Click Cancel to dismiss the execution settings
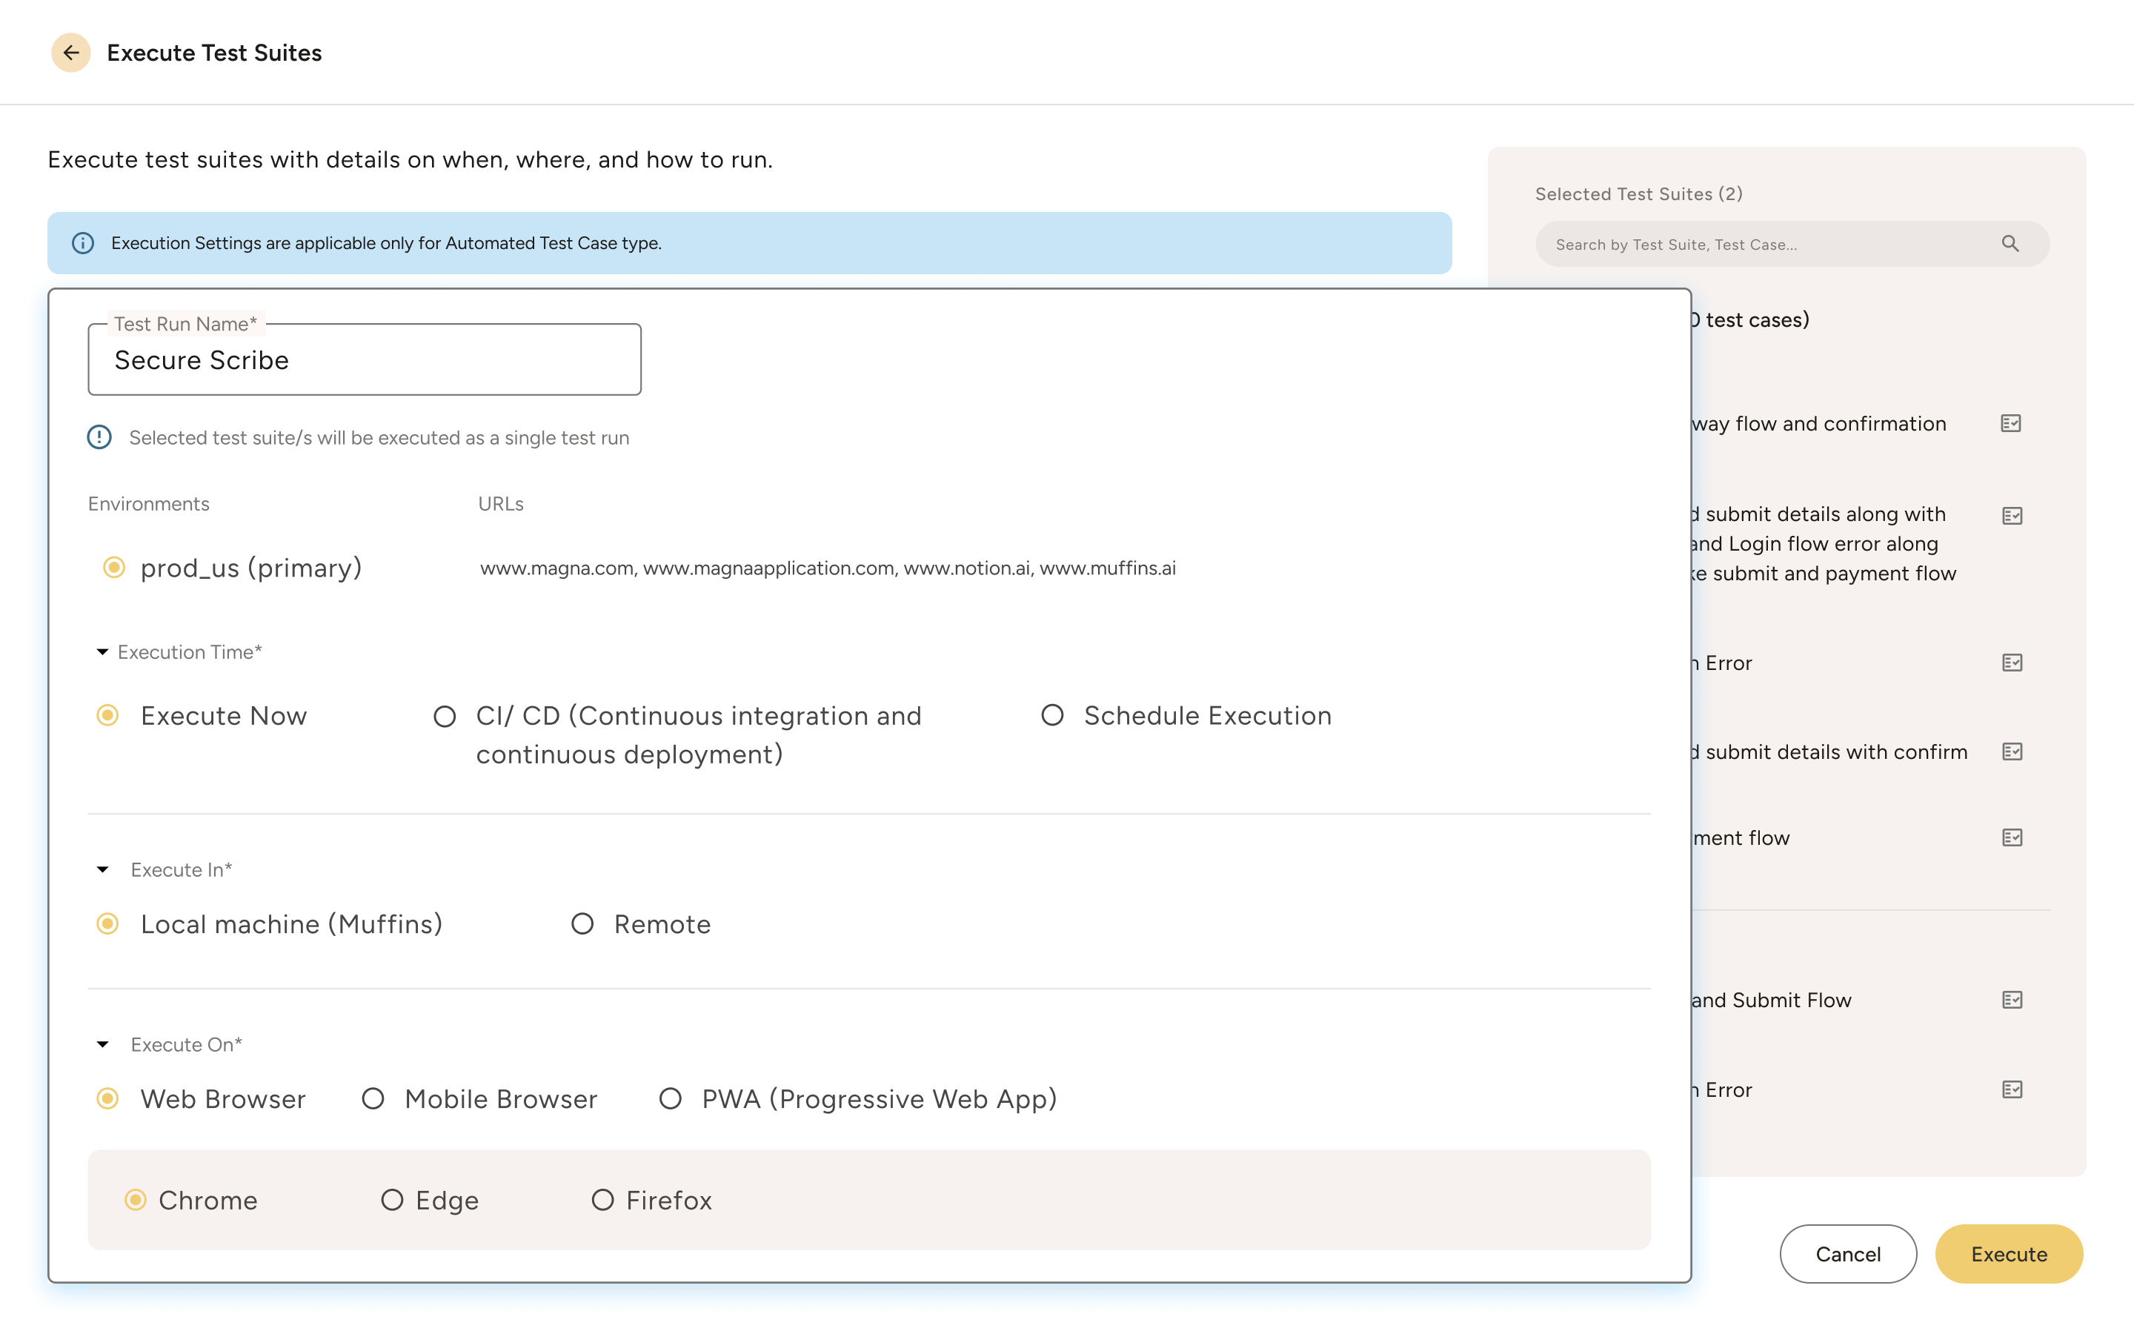Image resolution: width=2134 pixels, height=1334 pixels. pos(1848,1254)
